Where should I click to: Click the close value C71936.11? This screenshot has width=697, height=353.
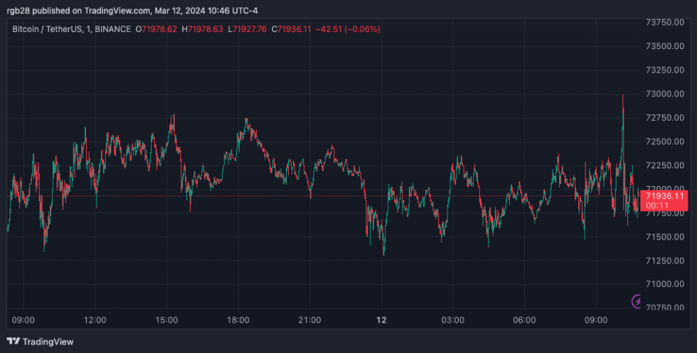pos(291,29)
